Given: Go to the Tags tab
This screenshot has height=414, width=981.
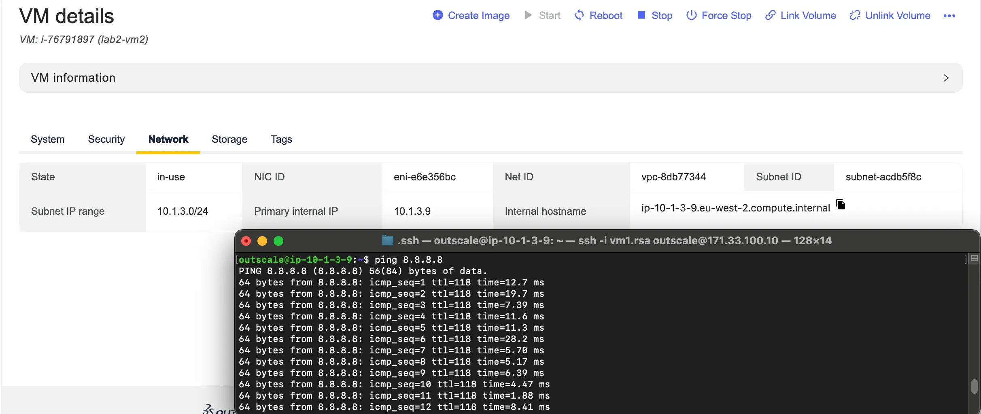Looking at the screenshot, I should pos(281,139).
